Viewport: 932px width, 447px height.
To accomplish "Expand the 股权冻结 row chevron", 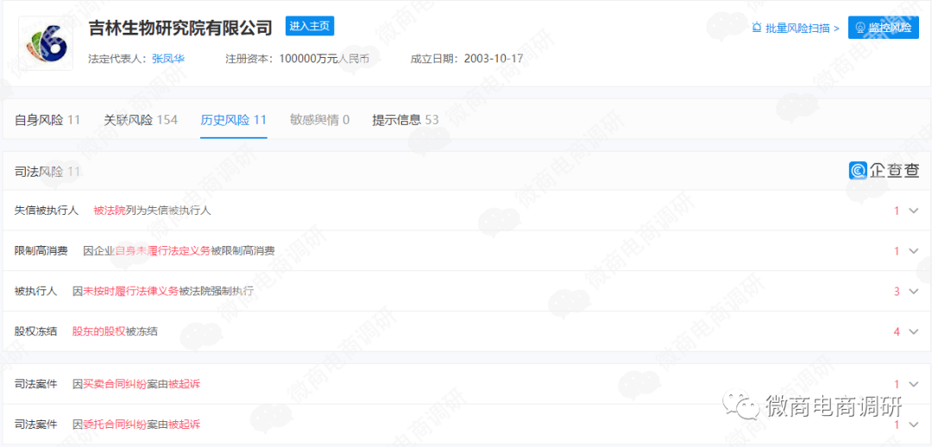I will (x=914, y=331).
